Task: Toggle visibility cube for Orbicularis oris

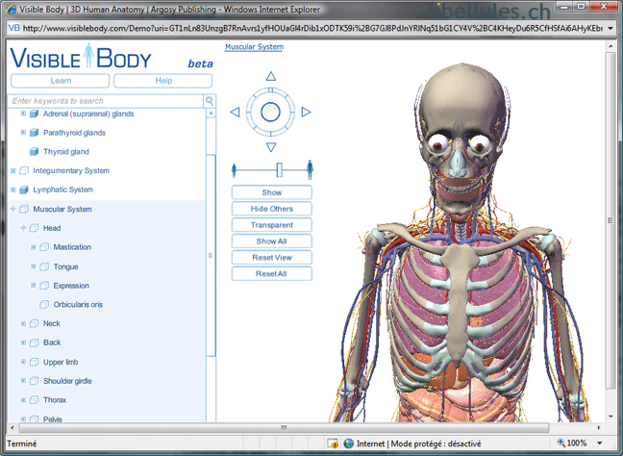Action: (44, 305)
